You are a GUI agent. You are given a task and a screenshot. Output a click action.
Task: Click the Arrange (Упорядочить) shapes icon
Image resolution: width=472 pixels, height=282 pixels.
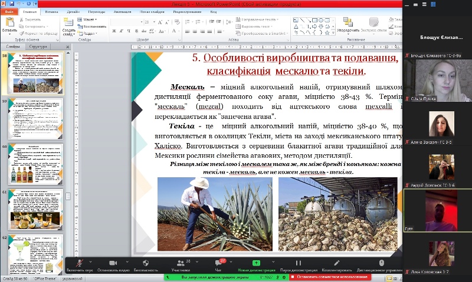click(x=348, y=24)
